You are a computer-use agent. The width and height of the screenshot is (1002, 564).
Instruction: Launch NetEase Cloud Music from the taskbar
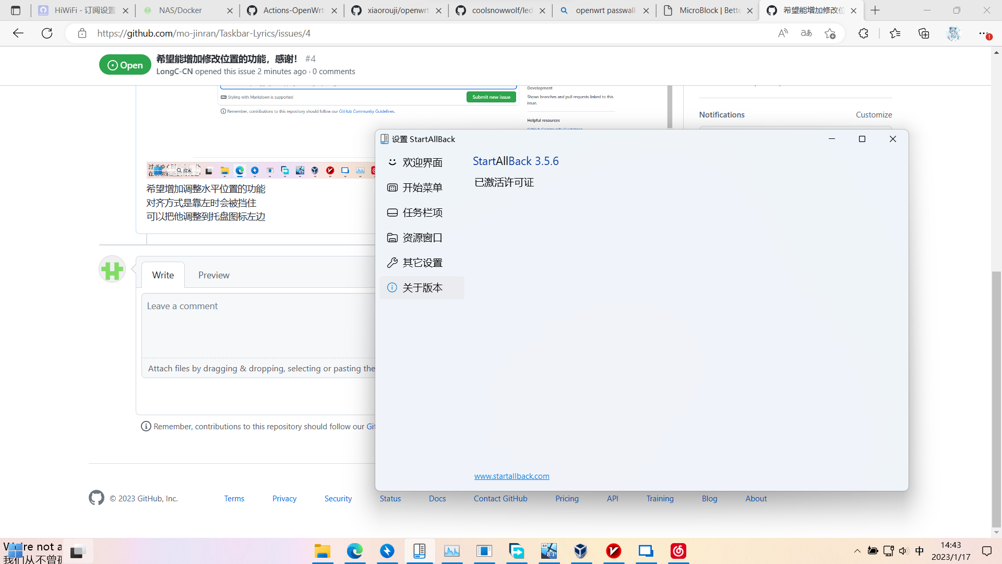[x=677, y=551]
